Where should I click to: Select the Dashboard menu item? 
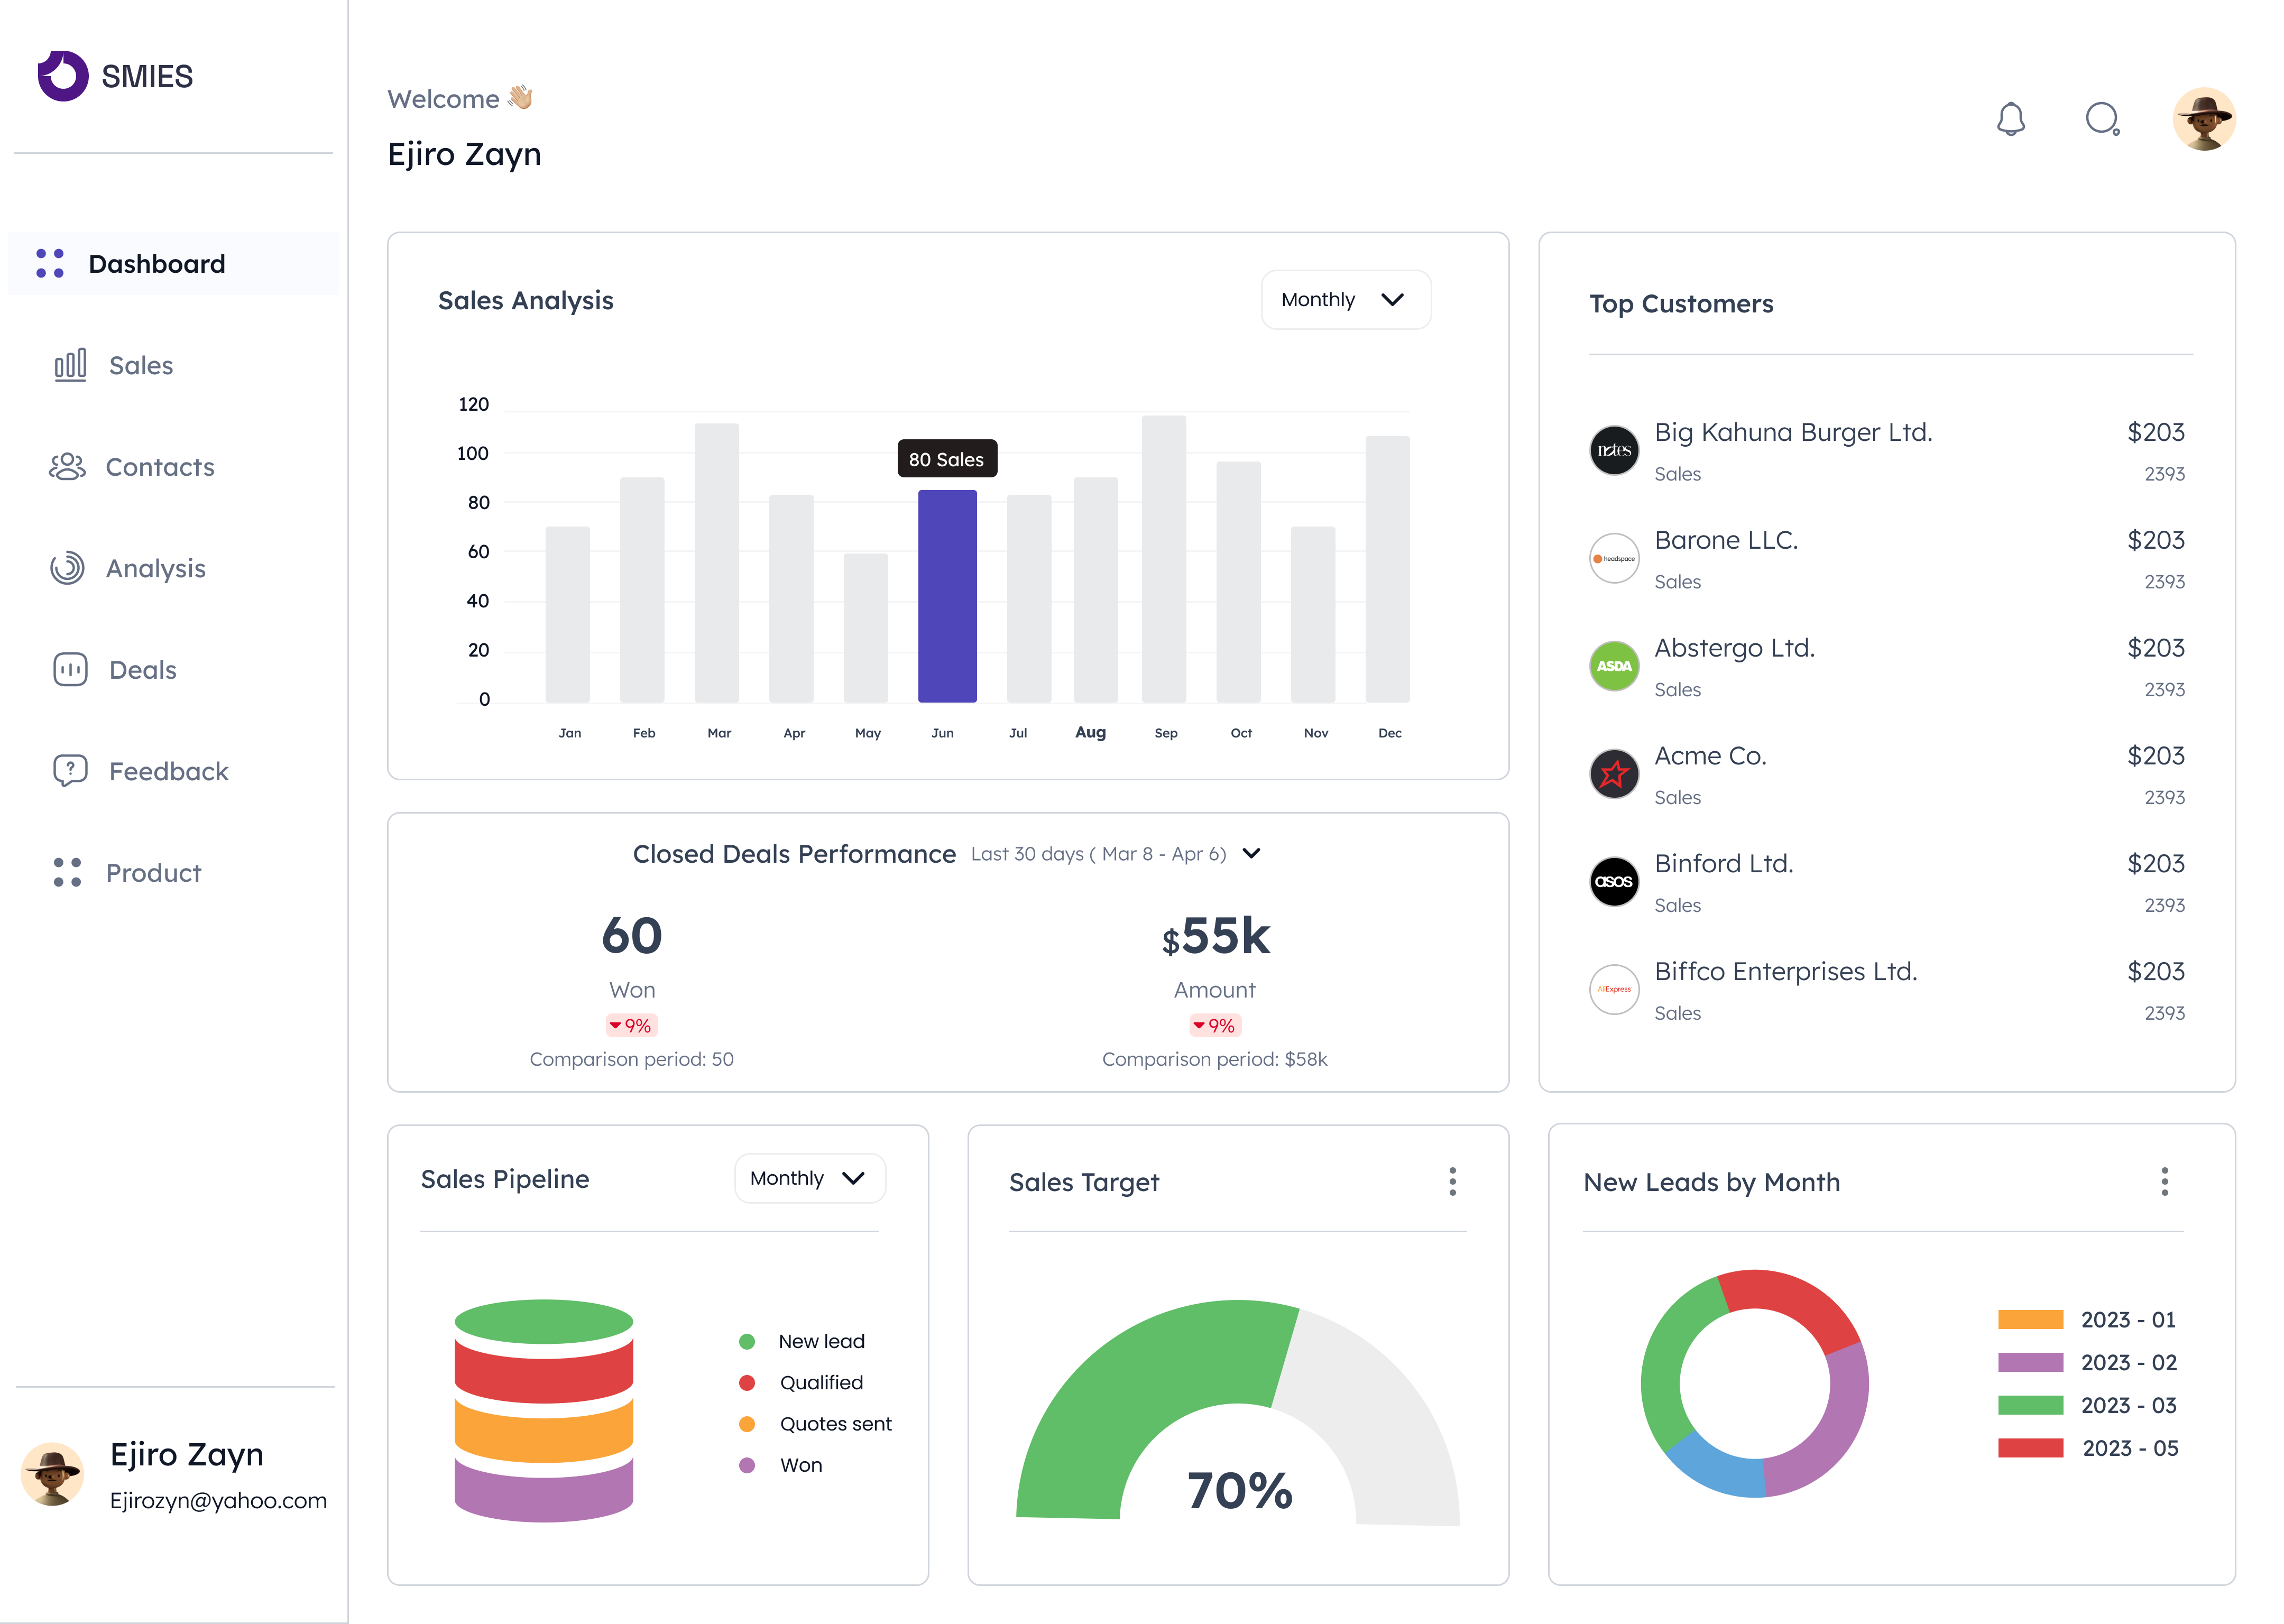pos(157,264)
